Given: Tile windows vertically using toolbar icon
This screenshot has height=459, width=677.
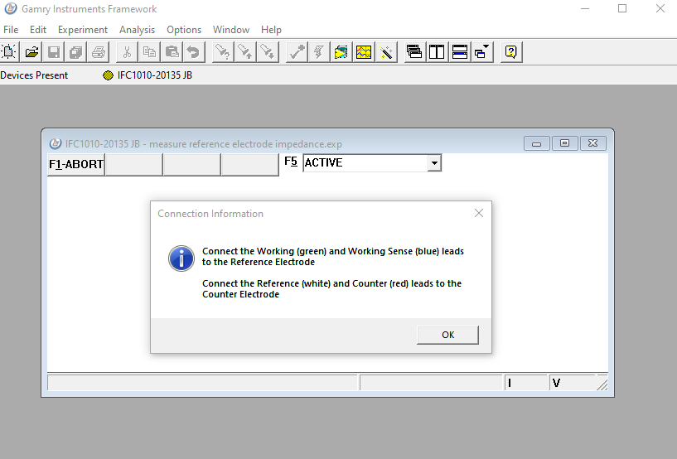Looking at the screenshot, I should tap(437, 52).
